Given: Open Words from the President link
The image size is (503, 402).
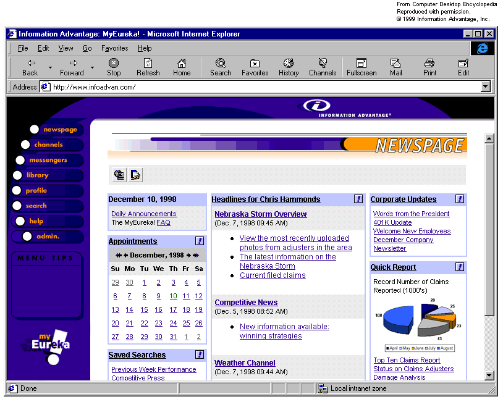Looking at the screenshot, I should point(412,214).
